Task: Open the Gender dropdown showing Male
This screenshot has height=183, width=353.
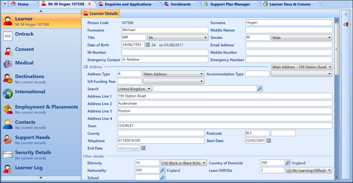Action: (302, 38)
